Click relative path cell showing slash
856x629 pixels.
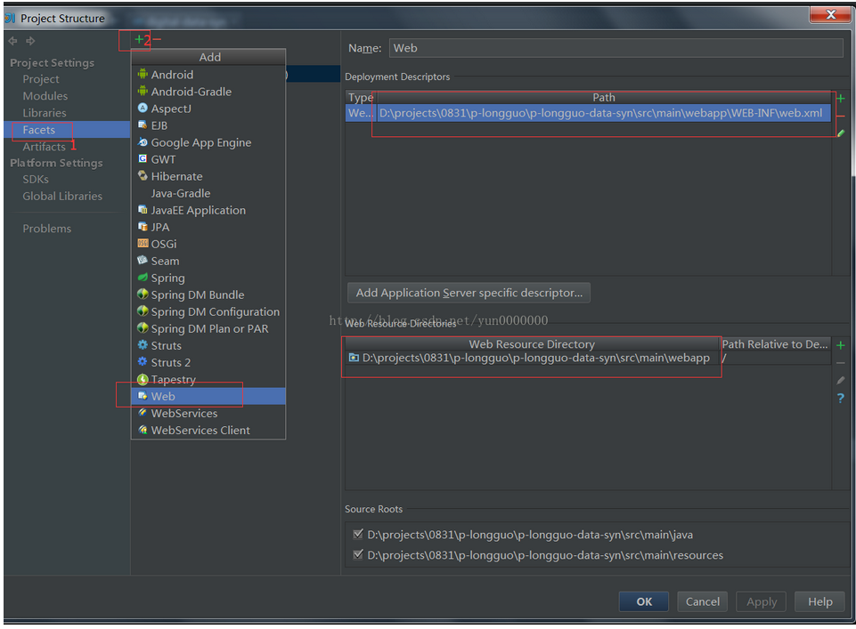(x=775, y=359)
